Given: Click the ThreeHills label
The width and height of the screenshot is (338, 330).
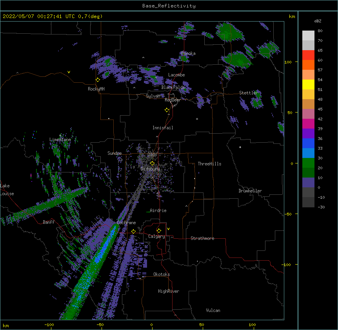Looking at the screenshot, I should pos(209,164).
